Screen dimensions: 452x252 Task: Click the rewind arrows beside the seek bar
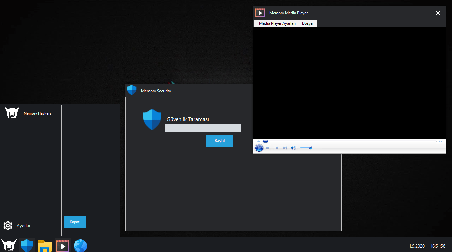click(x=259, y=141)
